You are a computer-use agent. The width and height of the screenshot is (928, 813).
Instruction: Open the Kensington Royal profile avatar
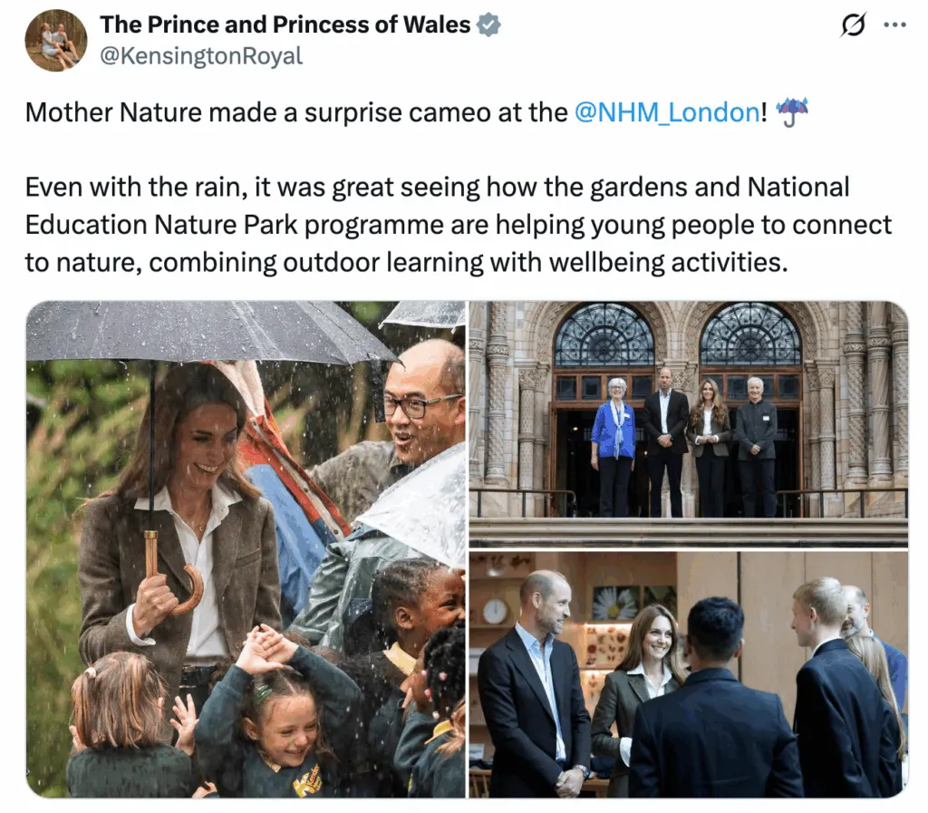55,40
